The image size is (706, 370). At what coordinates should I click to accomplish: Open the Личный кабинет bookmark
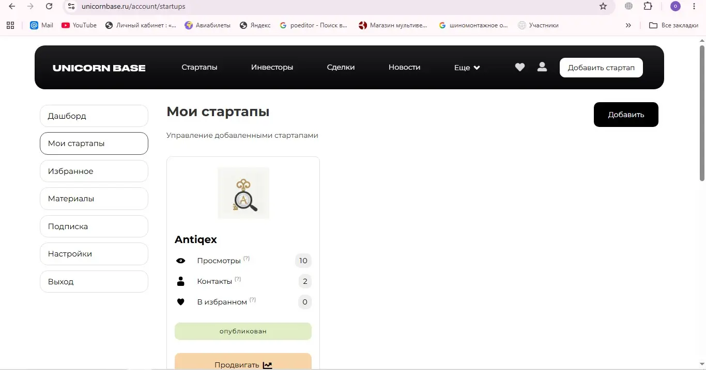pos(141,25)
